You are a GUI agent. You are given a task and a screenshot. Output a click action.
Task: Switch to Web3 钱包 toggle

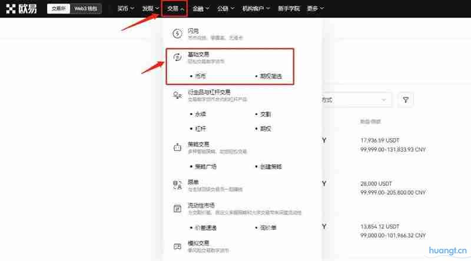[88, 9]
